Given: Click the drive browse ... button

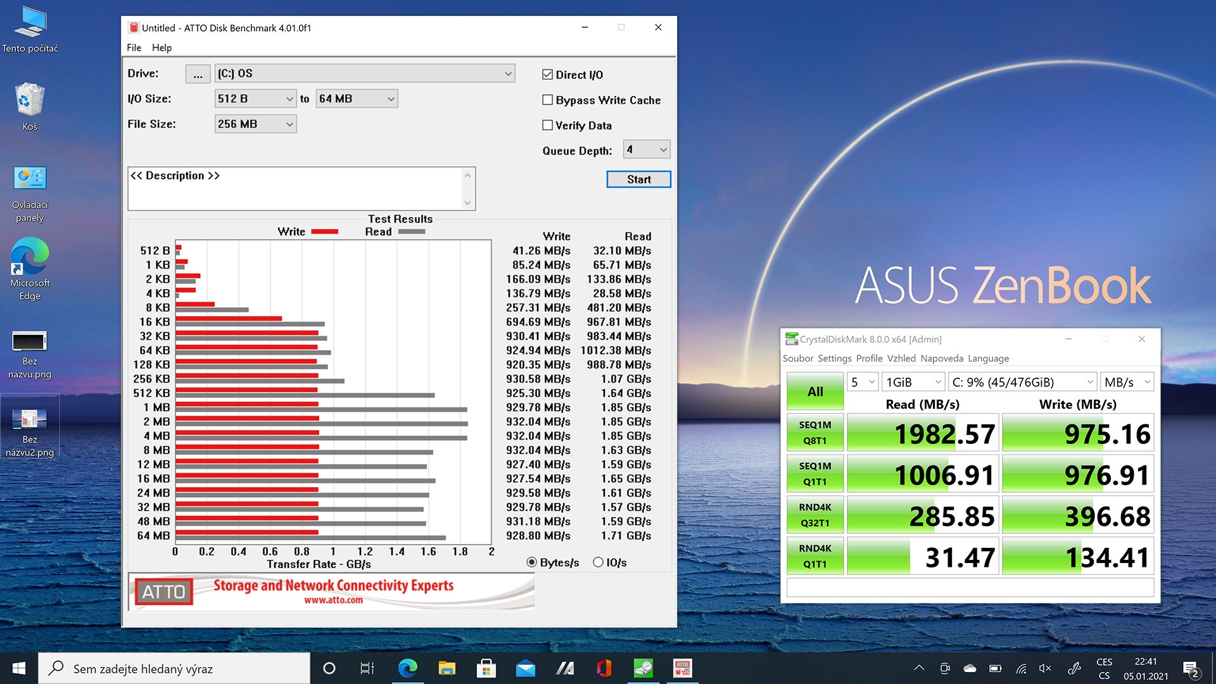Looking at the screenshot, I should 198,74.
